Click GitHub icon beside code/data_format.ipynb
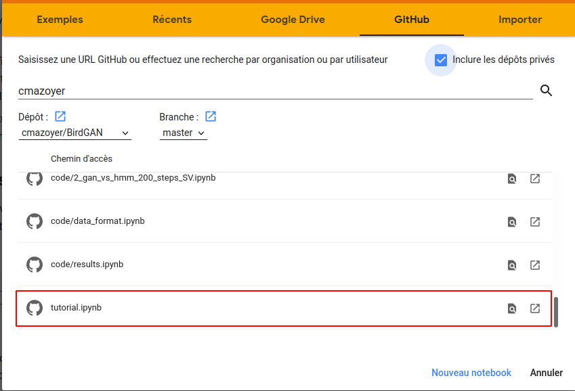The height and width of the screenshot is (391, 575). click(x=35, y=221)
